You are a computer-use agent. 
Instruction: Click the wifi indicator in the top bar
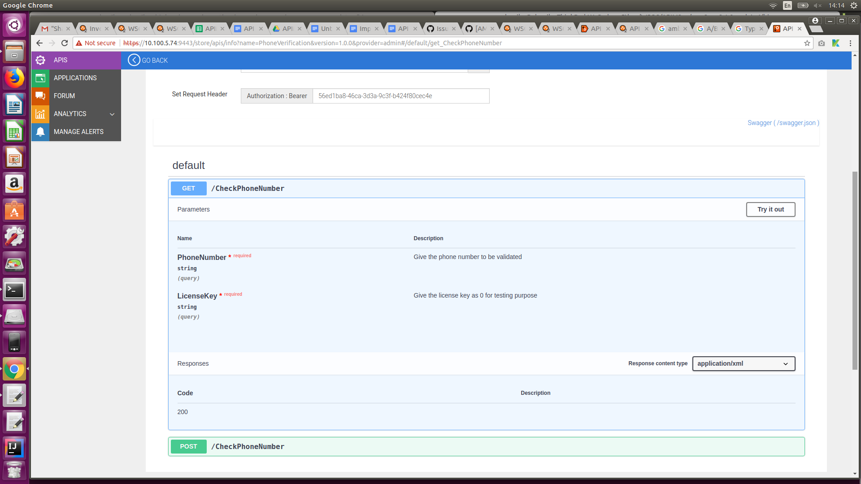coord(773,5)
